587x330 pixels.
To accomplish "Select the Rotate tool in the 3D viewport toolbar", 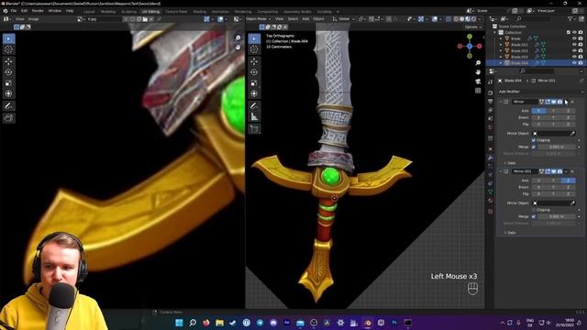I will (254, 72).
